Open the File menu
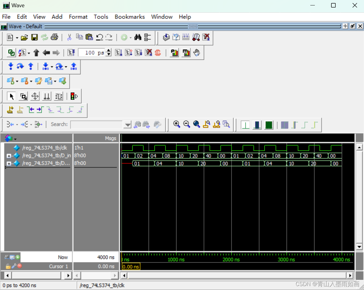The width and height of the screenshot is (364, 290). 6,17
